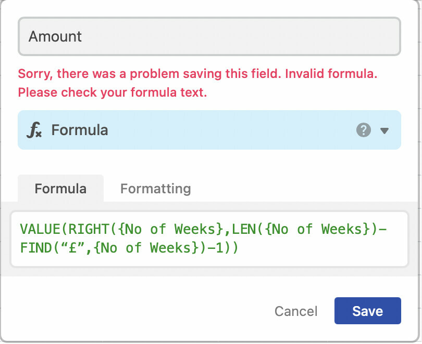Select the Formula tab

click(x=60, y=188)
